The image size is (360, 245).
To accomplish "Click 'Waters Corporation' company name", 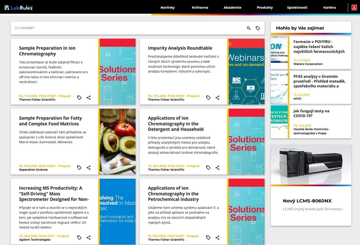I will [308, 64].
